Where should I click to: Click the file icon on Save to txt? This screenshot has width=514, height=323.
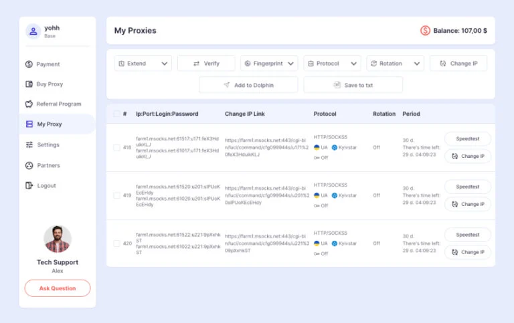pos(337,85)
